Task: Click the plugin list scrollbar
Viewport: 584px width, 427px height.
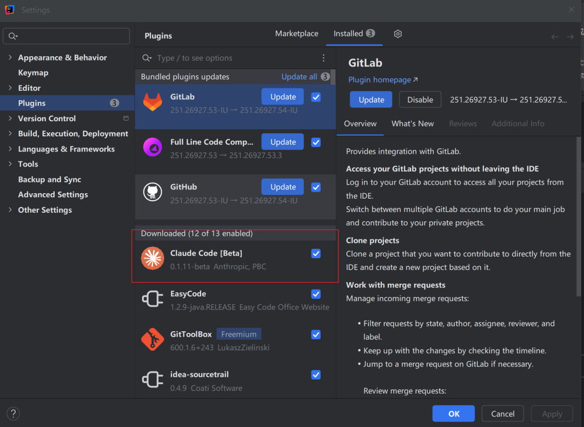Action: 333,77
